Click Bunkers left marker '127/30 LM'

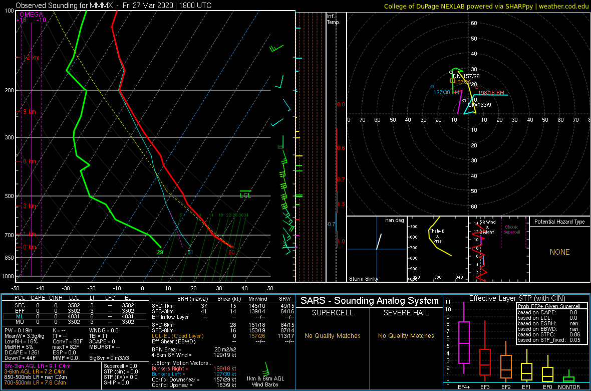pyautogui.click(x=446, y=92)
